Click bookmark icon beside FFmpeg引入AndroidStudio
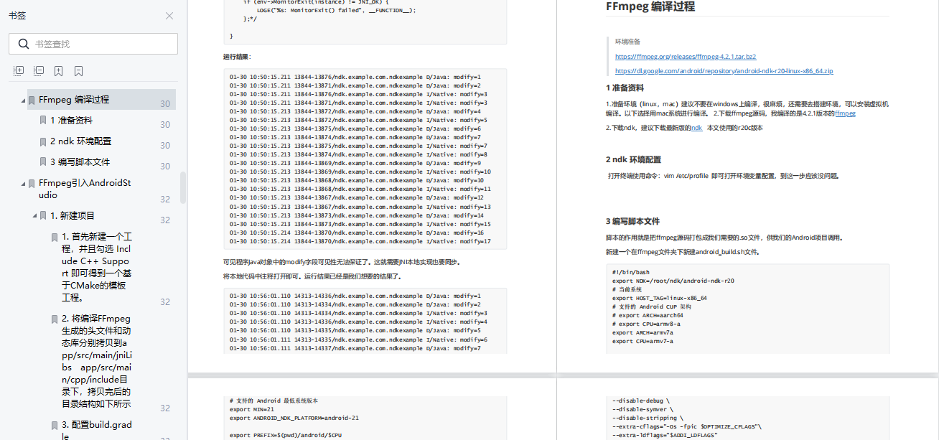This screenshot has width=939, height=440. click(x=32, y=183)
